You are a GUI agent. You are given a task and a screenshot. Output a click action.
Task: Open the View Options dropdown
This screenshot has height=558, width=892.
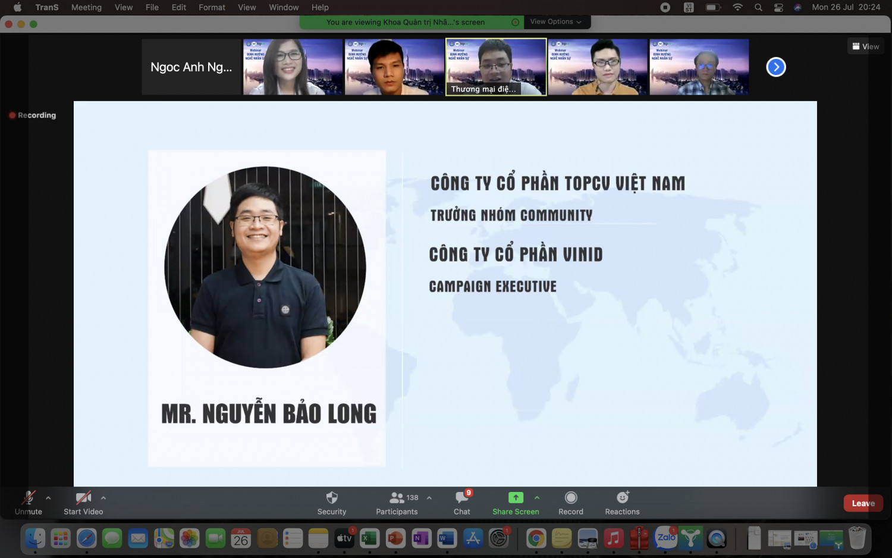click(556, 22)
